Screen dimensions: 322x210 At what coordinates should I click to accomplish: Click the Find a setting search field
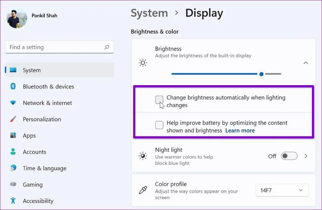point(60,47)
